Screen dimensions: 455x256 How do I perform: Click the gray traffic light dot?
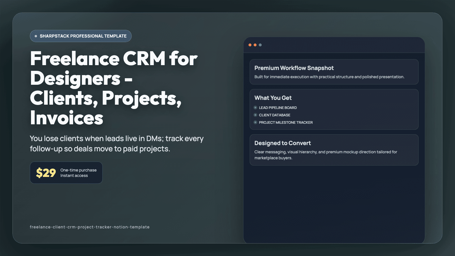(260, 45)
